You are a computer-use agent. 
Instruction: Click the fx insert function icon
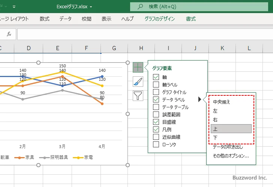(9, 34)
